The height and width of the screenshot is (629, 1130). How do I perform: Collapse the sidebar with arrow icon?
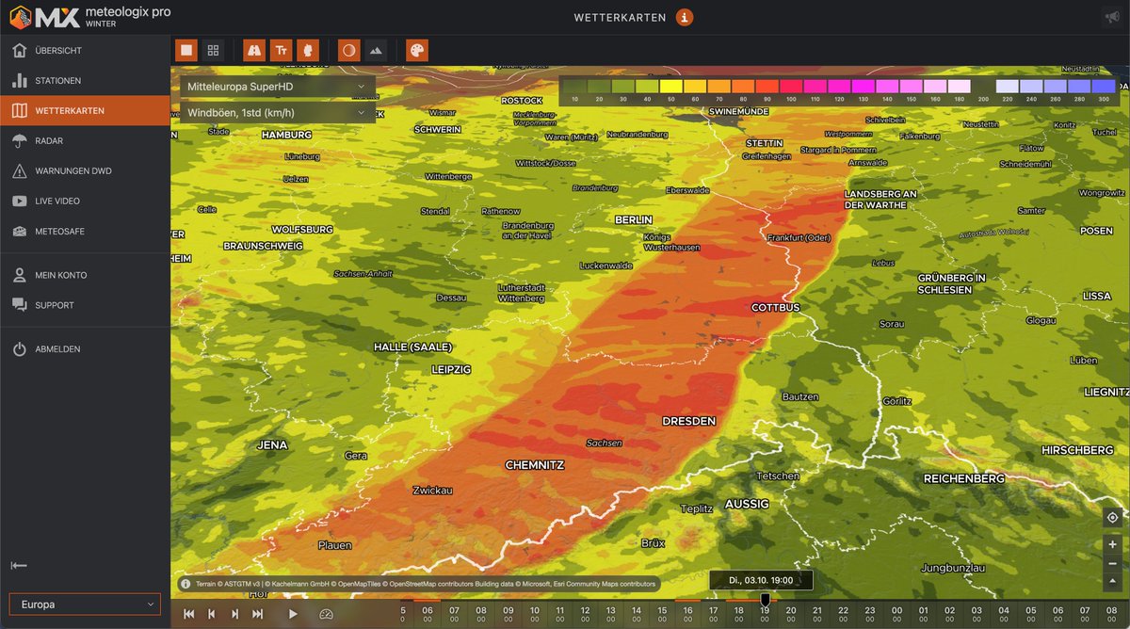coord(19,566)
